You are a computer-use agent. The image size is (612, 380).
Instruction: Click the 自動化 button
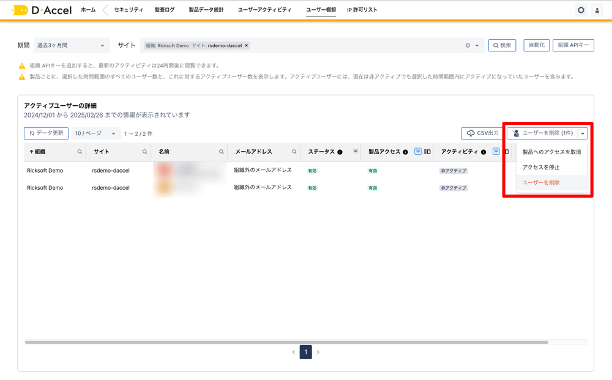pyautogui.click(x=537, y=45)
